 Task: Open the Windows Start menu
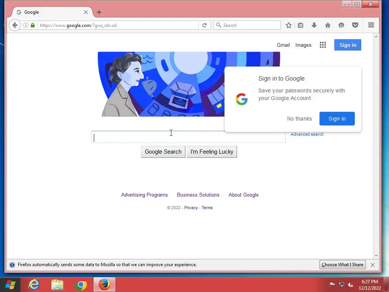pos(10,284)
